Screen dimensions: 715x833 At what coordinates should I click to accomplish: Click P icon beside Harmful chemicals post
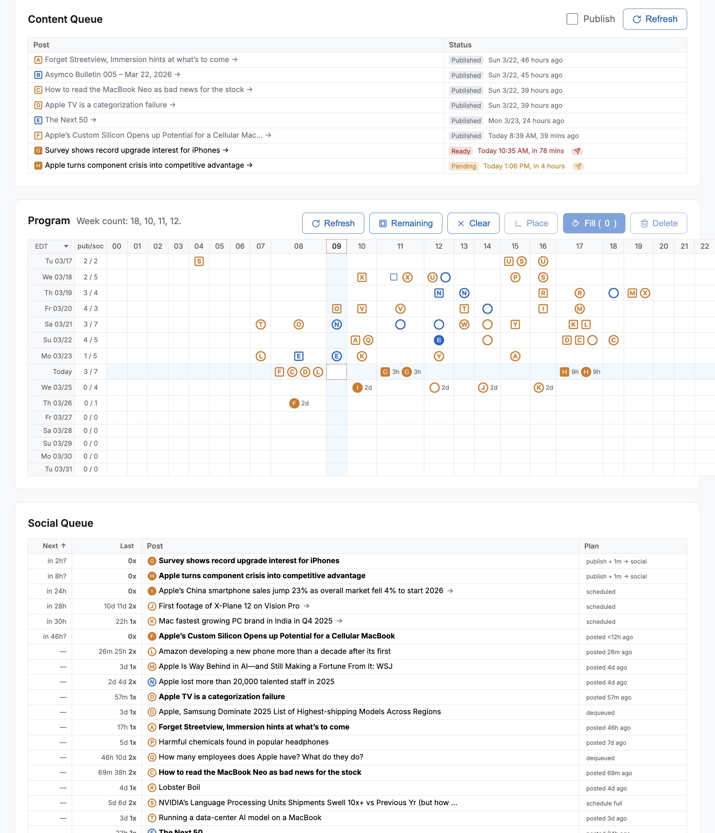pyautogui.click(x=152, y=742)
